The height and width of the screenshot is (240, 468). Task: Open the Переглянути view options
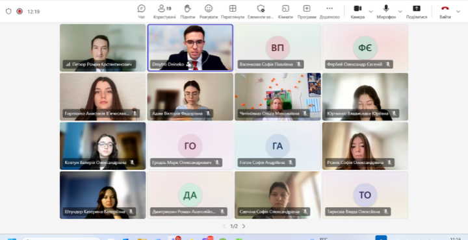233,12
